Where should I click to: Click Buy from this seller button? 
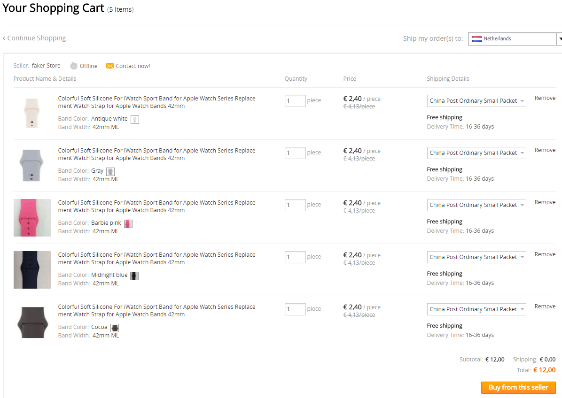(518, 387)
